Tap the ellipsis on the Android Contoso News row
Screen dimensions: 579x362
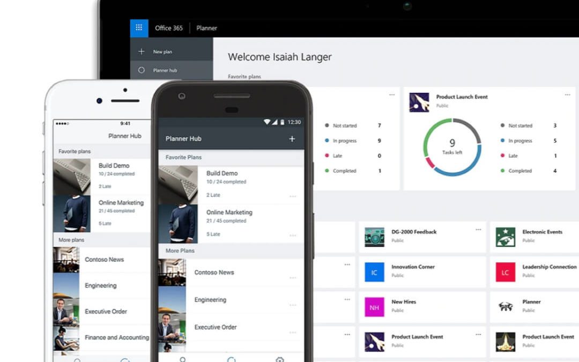293,277
